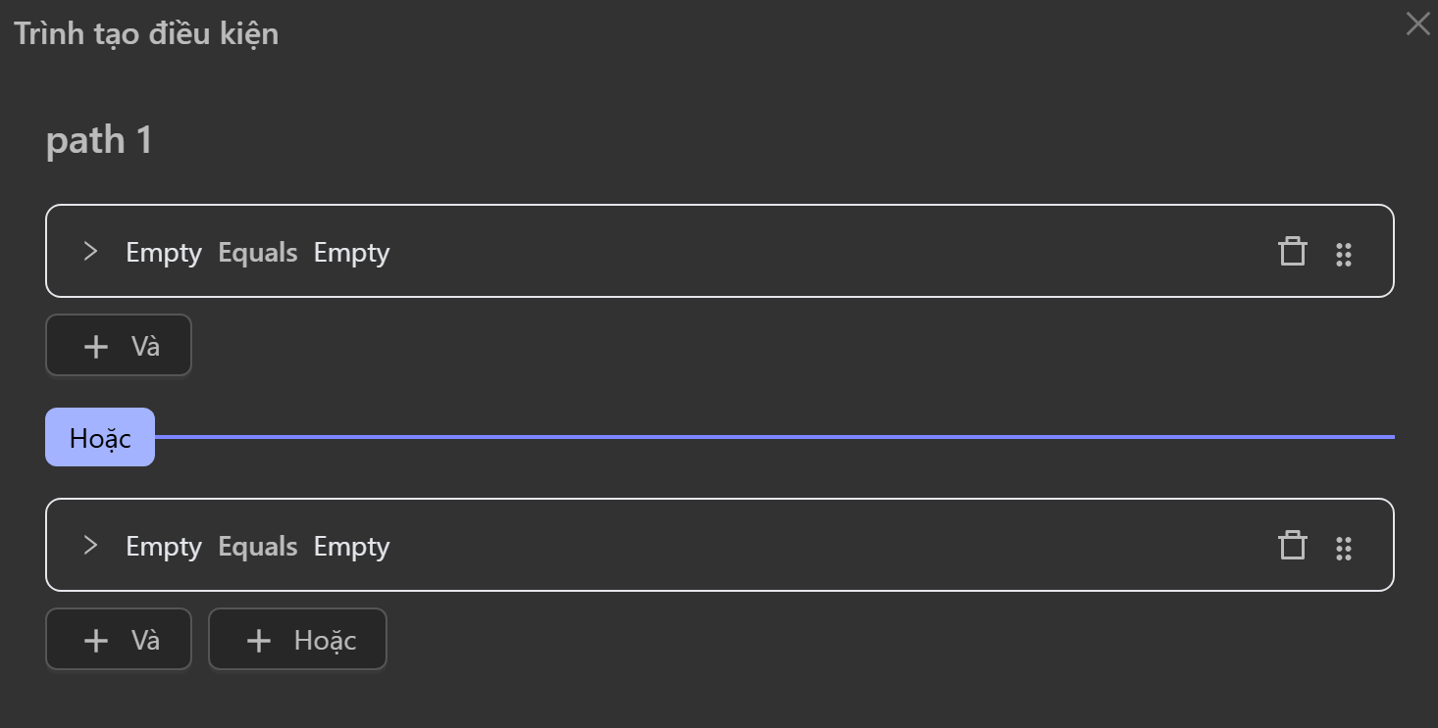Select the right Empty value in the second condition
Screen dimensions: 1438x728
pos(351,547)
